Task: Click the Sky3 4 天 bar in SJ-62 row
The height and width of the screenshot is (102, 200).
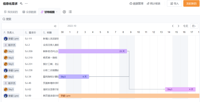Action: click(x=180, y=89)
